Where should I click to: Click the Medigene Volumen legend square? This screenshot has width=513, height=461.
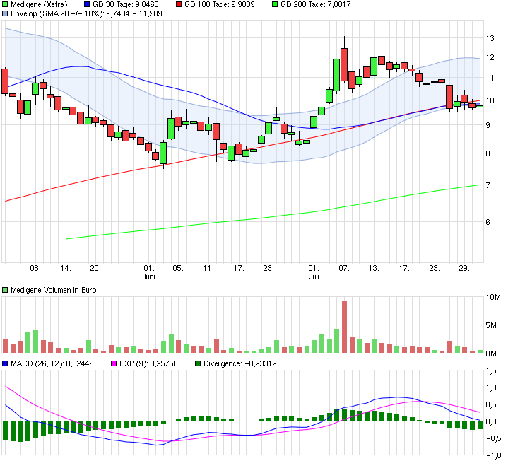click(5, 290)
